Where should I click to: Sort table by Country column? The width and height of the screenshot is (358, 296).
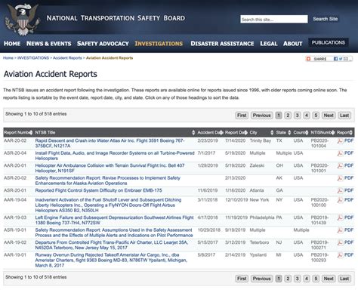[301, 132]
